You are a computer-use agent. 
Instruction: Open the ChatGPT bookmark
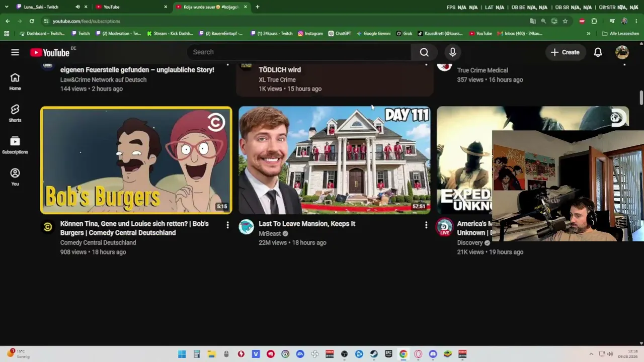340,34
